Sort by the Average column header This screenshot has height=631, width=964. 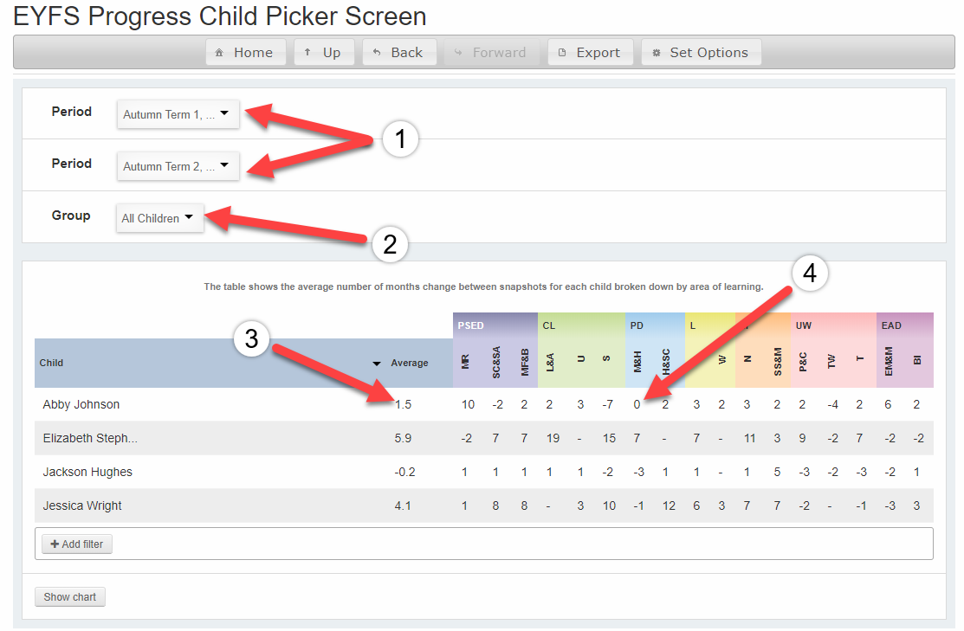(410, 364)
